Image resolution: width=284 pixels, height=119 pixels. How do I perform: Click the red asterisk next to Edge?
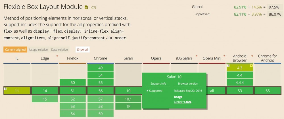coord(57,56)
